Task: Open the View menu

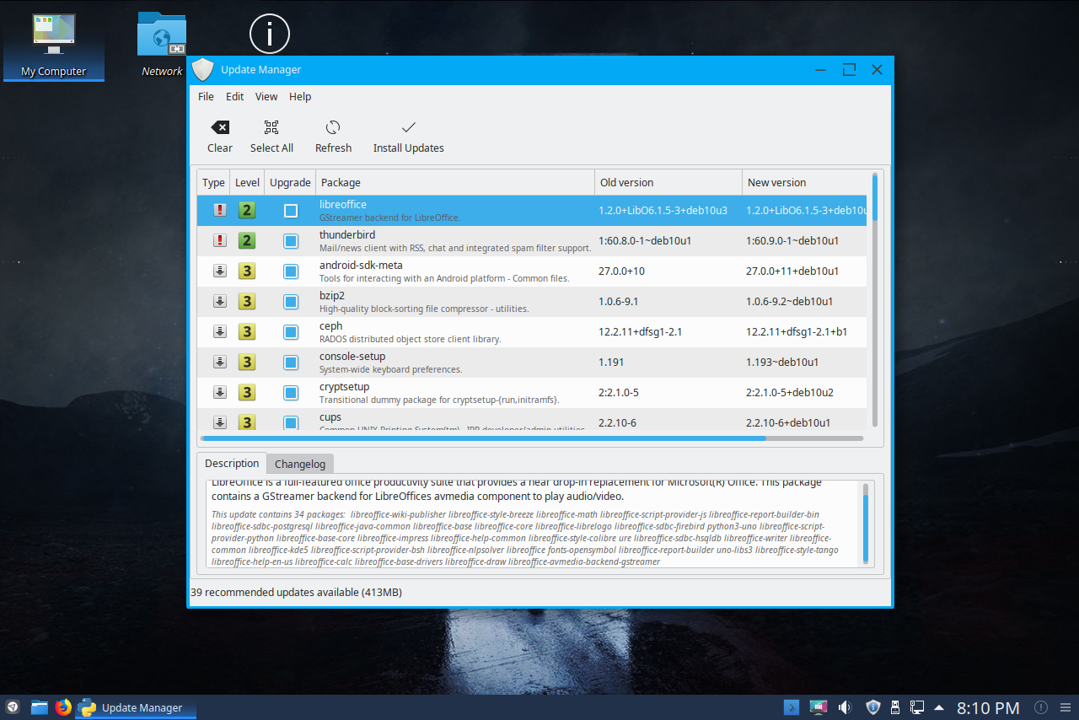Action: (x=266, y=97)
